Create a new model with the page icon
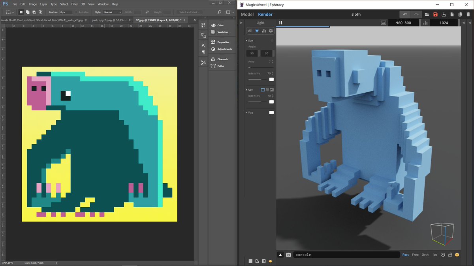This screenshot has width=474, height=266. point(452,15)
